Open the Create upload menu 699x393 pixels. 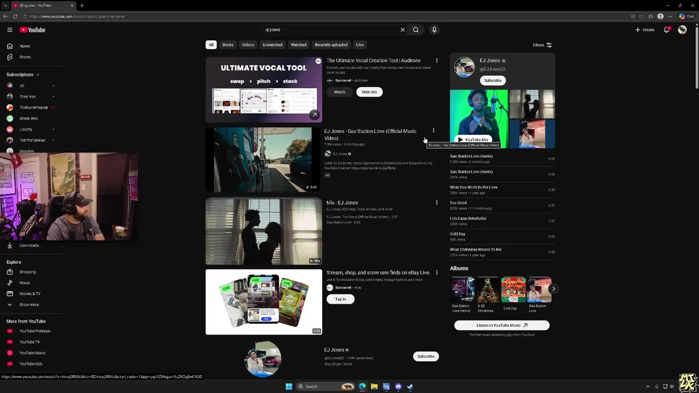[645, 30]
